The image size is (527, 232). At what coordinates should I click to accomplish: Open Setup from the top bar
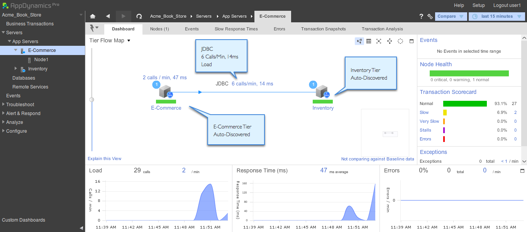(x=479, y=5)
